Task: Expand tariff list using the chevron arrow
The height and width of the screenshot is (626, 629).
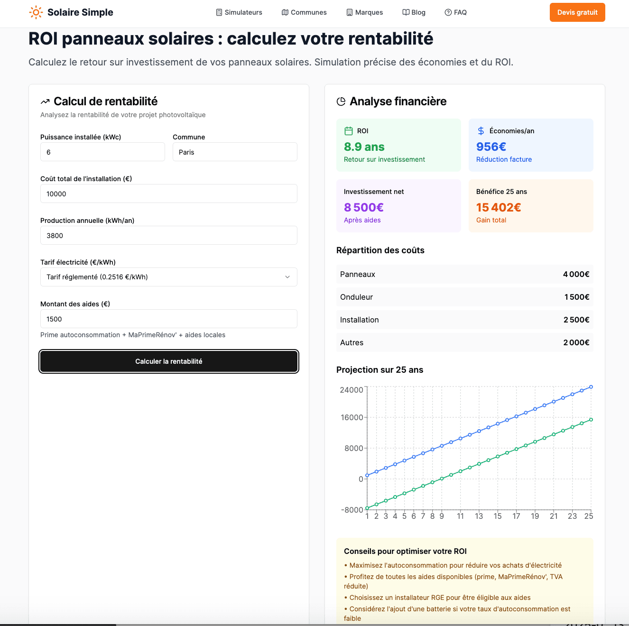Action: pos(287,277)
